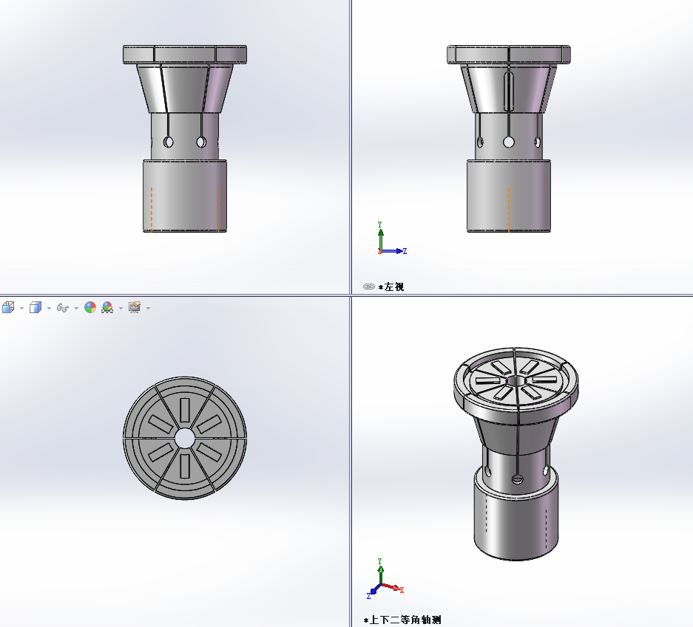Select the collet model in dimetric viewport
The width and height of the screenshot is (693, 627).
pos(515,453)
